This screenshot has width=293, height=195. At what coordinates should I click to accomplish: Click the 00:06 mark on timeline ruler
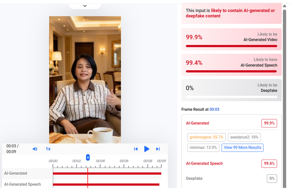click(x=124, y=161)
